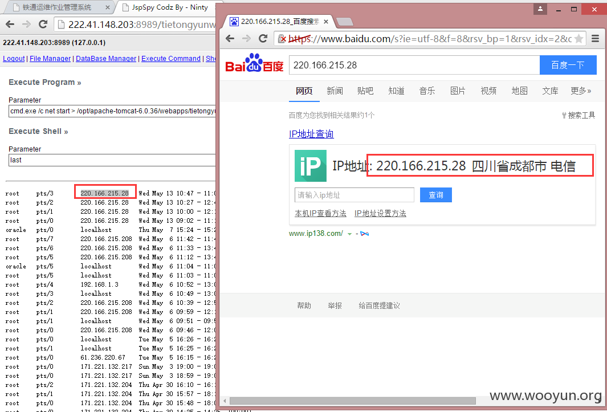The image size is (607, 412).
Task: Select the 新闻 search category
Action: (335, 91)
